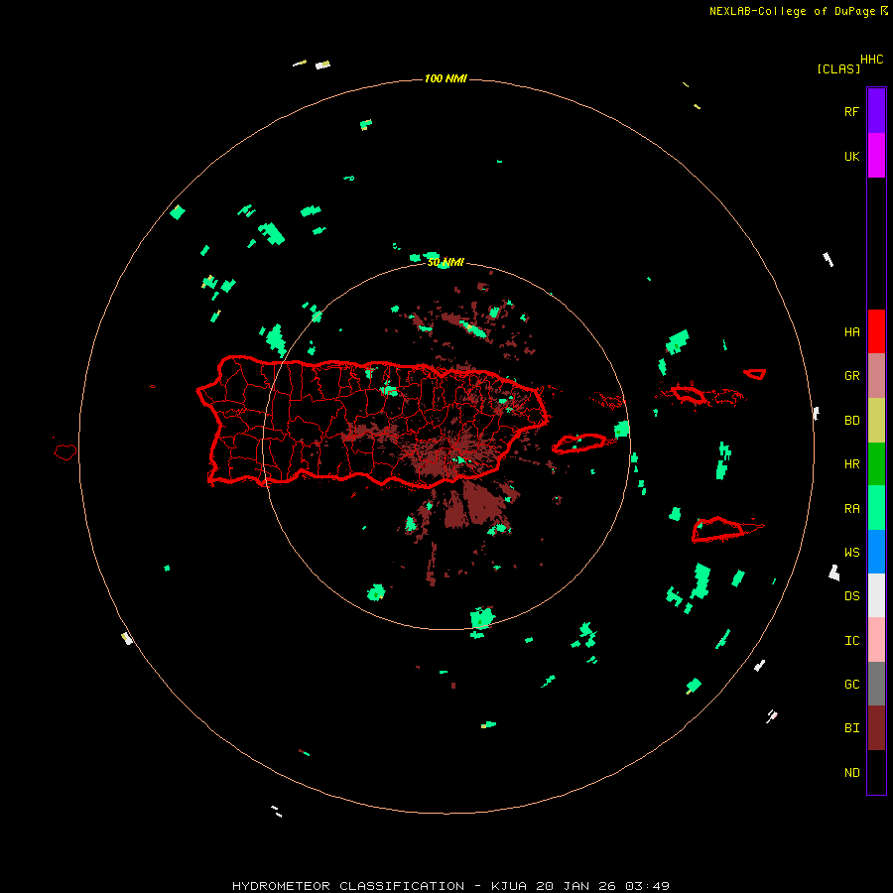Click the HHC product label
The image size is (893, 893).
(x=871, y=59)
